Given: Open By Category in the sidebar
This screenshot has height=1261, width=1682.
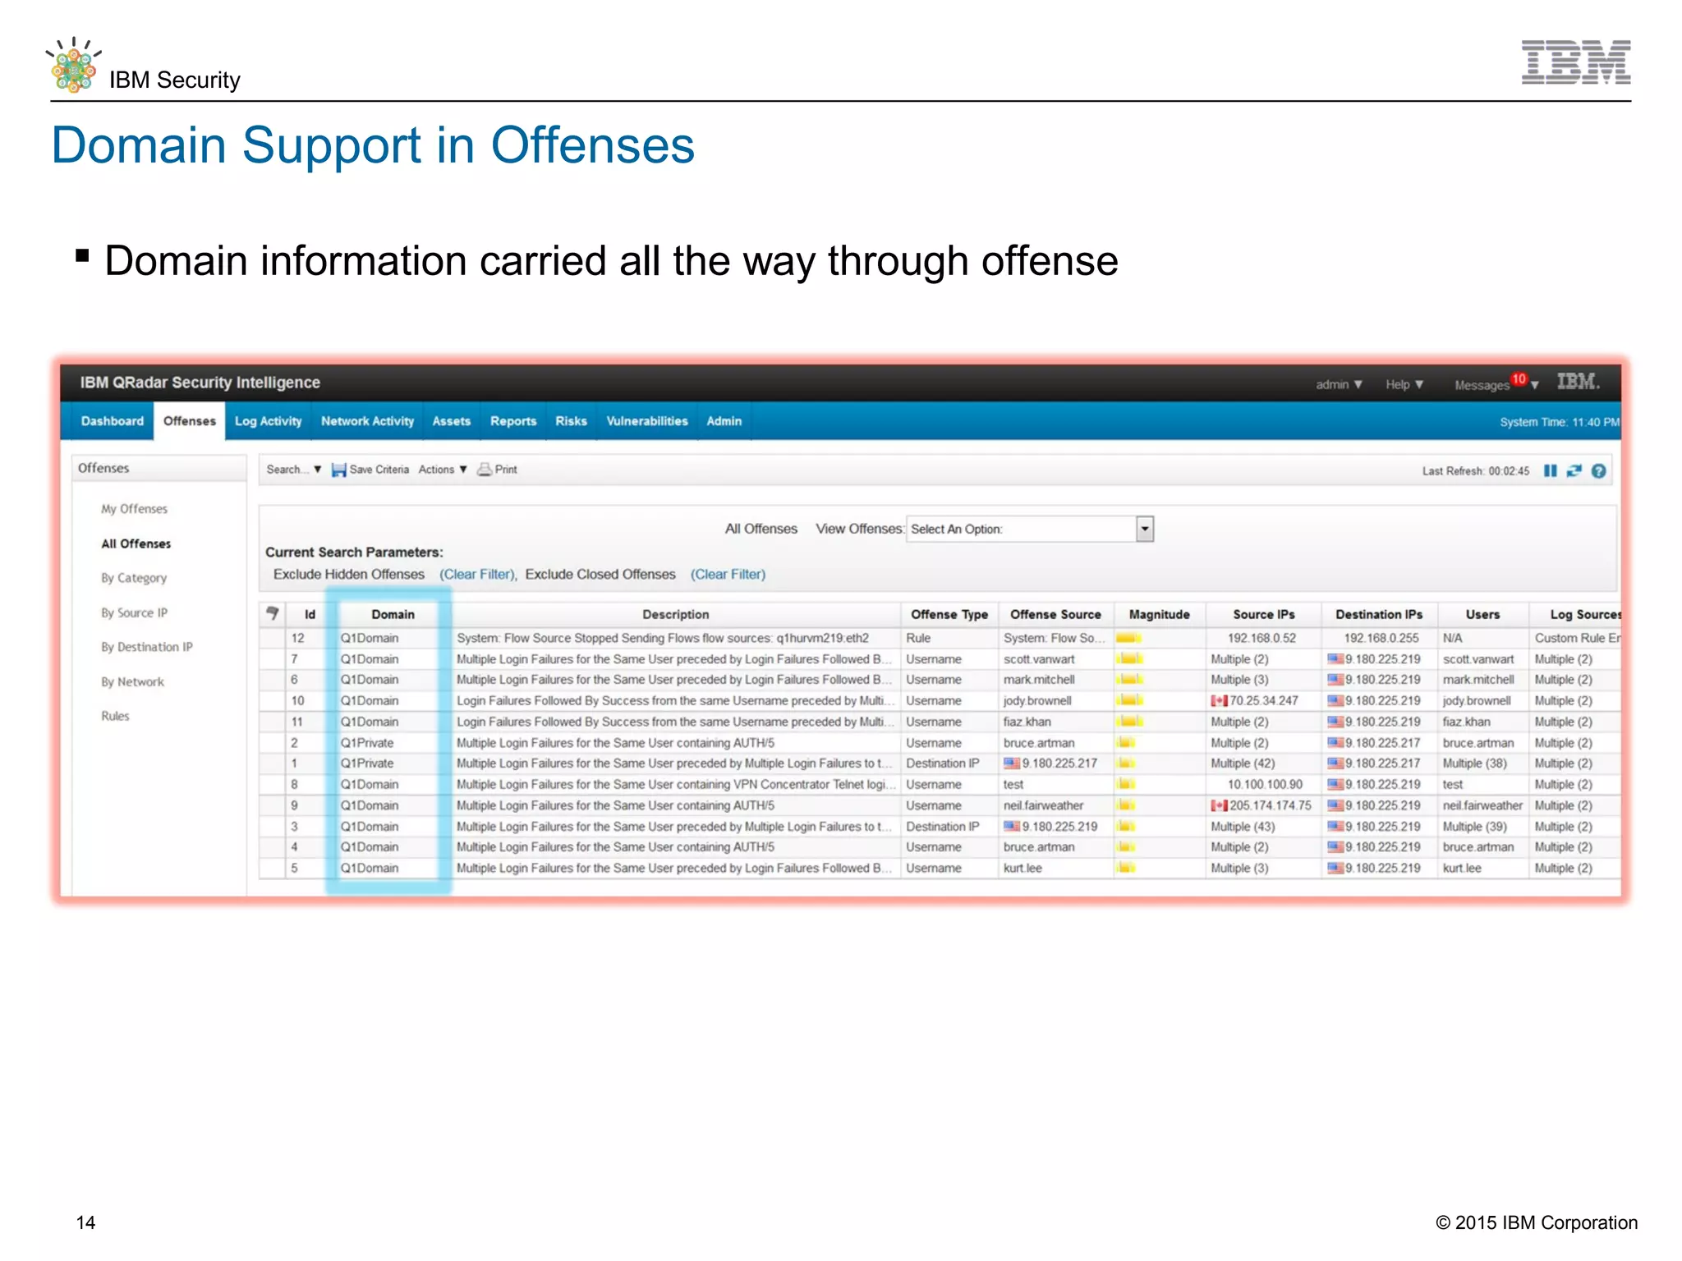Looking at the screenshot, I should coord(134,578).
